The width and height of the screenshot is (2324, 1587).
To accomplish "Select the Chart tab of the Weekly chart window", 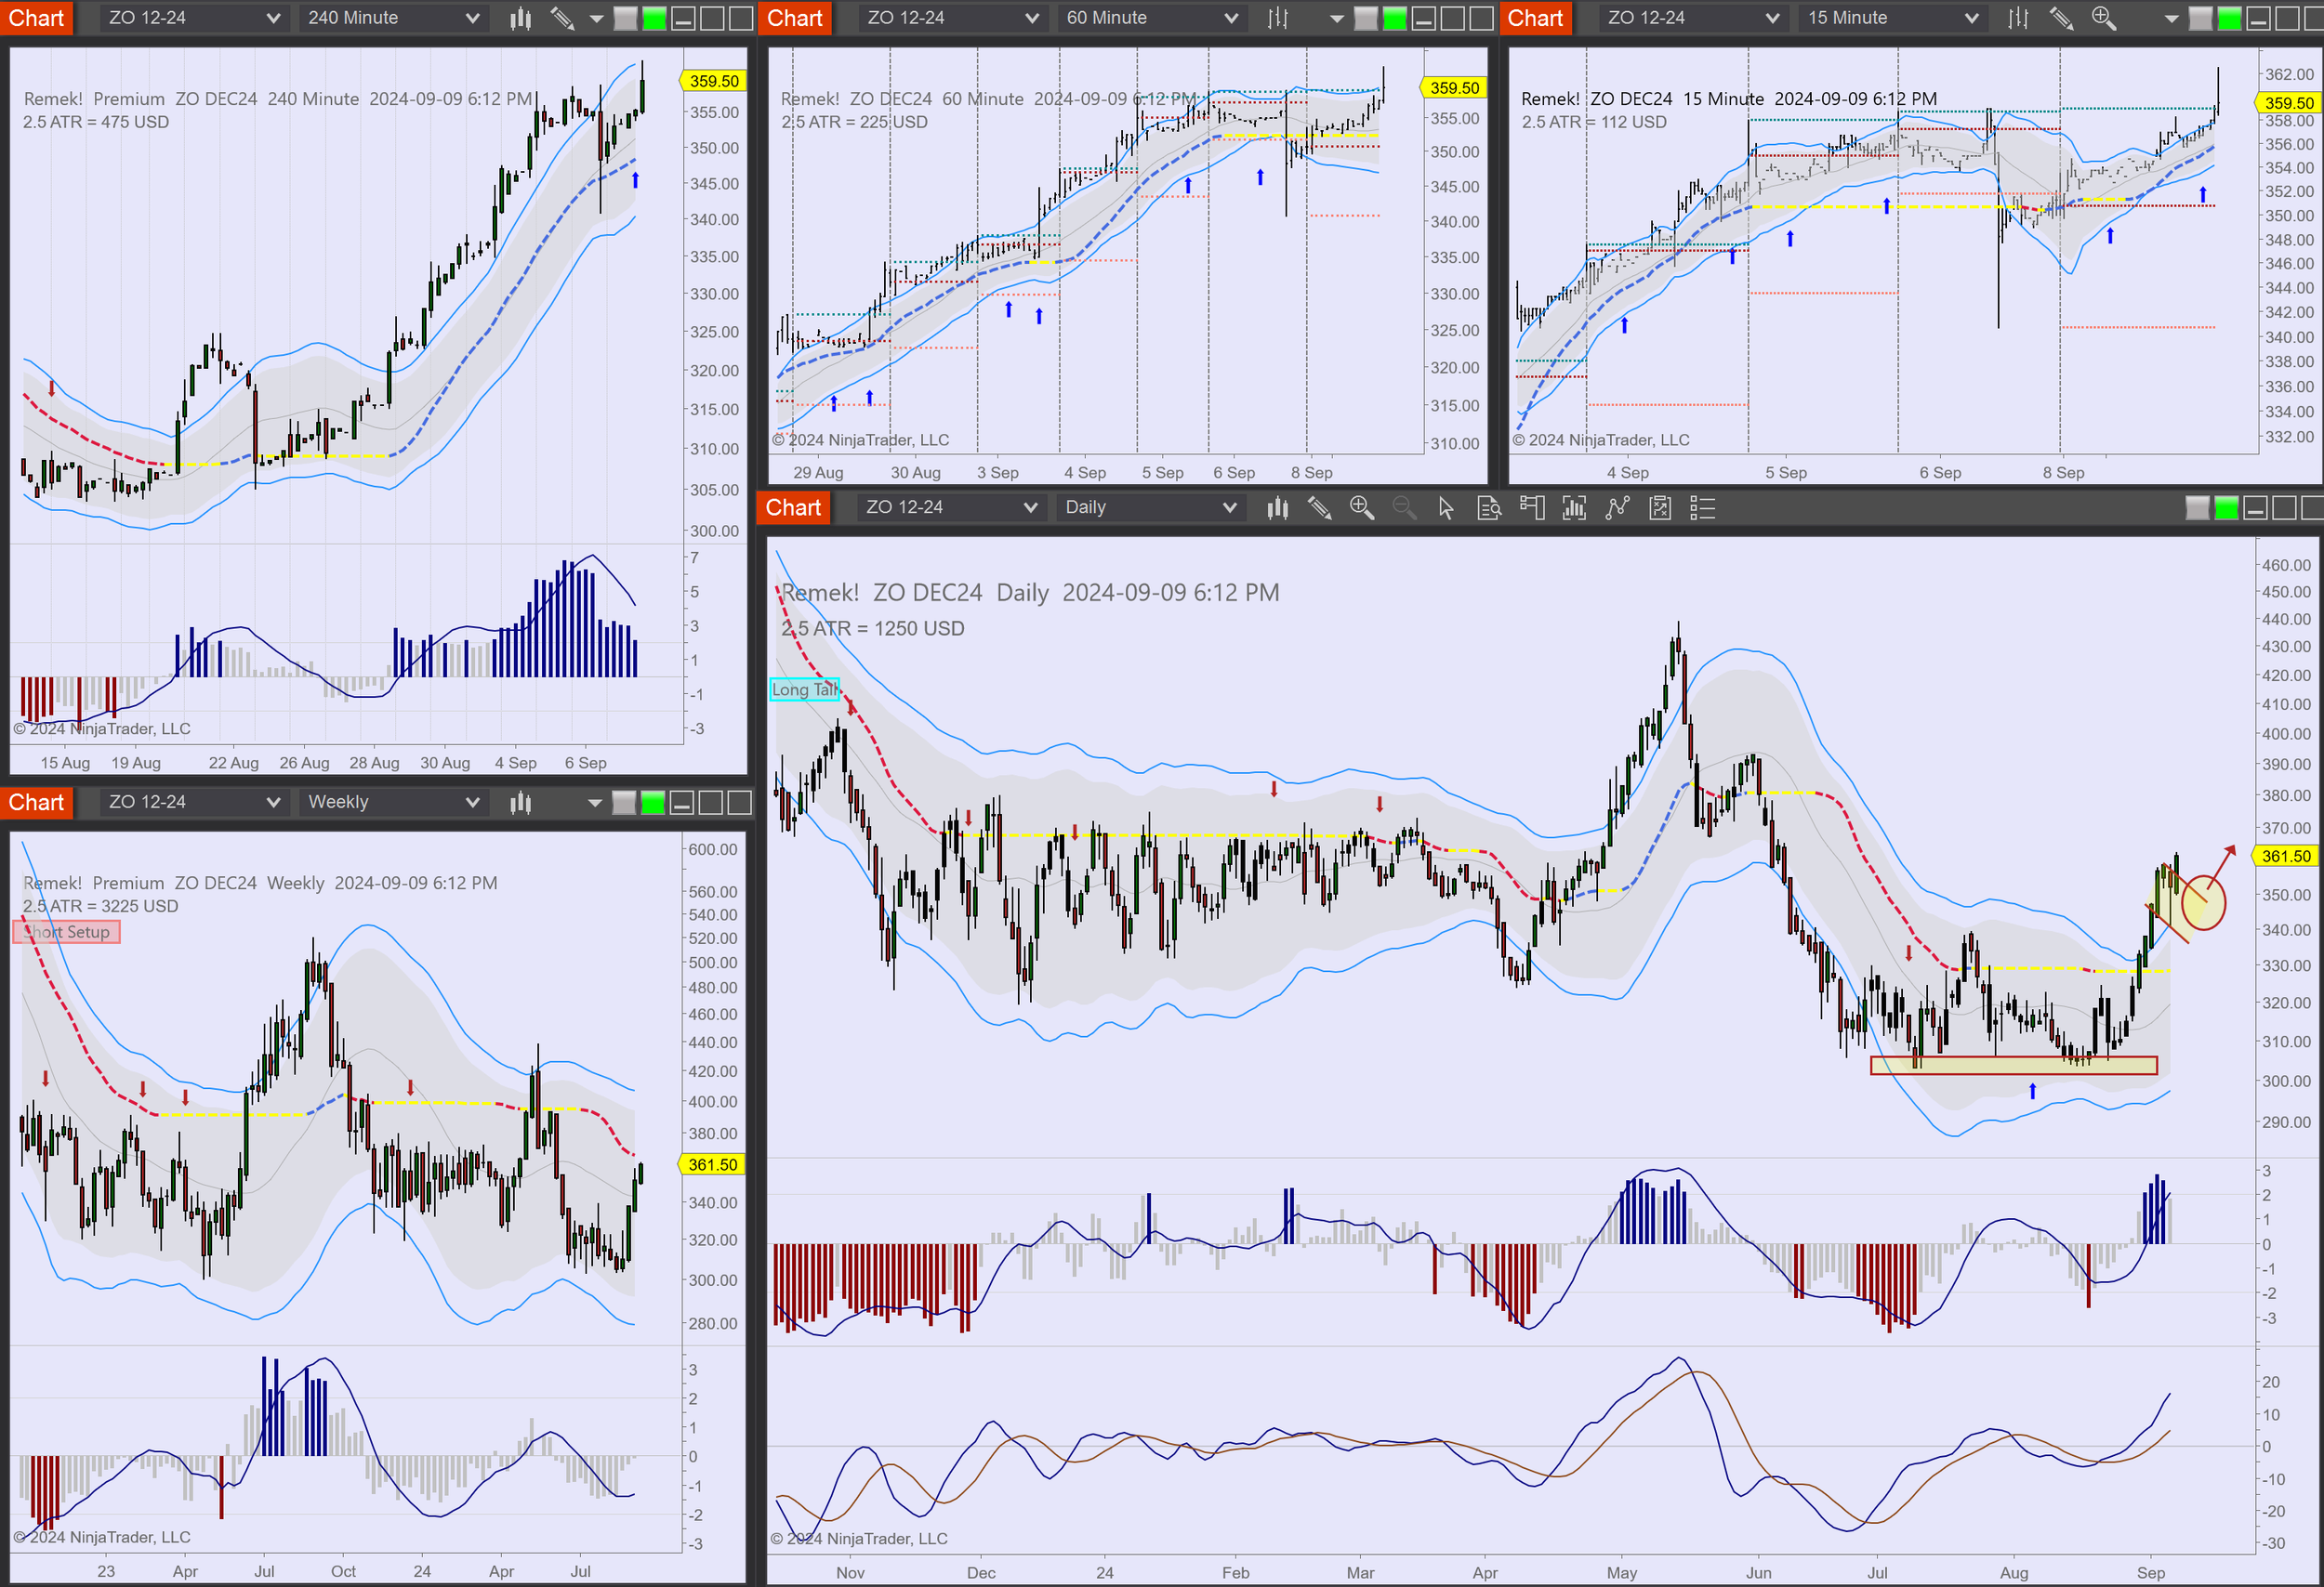I will (37, 802).
